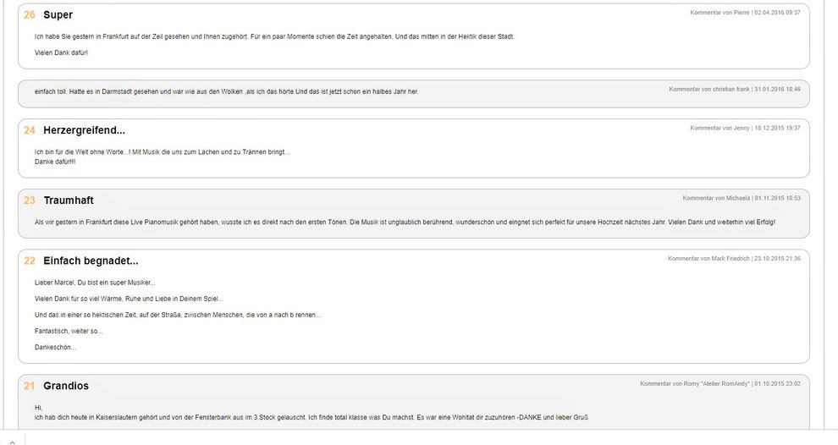Image resolution: width=838 pixels, height=445 pixels.
Task: Click comment number 23
Action: click(30, 201)
